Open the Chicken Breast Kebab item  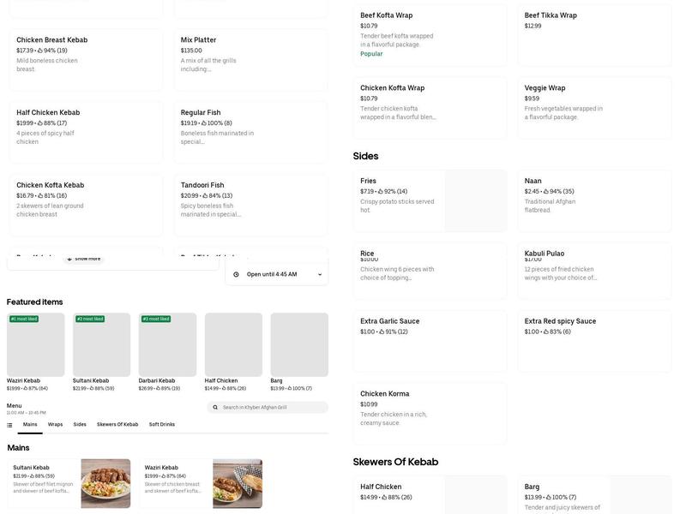[x=86, y=60]
